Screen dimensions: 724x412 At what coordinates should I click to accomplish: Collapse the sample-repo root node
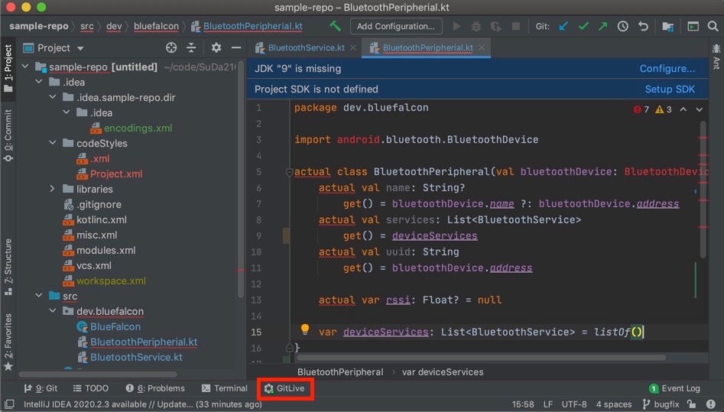(x=25, y=67)
